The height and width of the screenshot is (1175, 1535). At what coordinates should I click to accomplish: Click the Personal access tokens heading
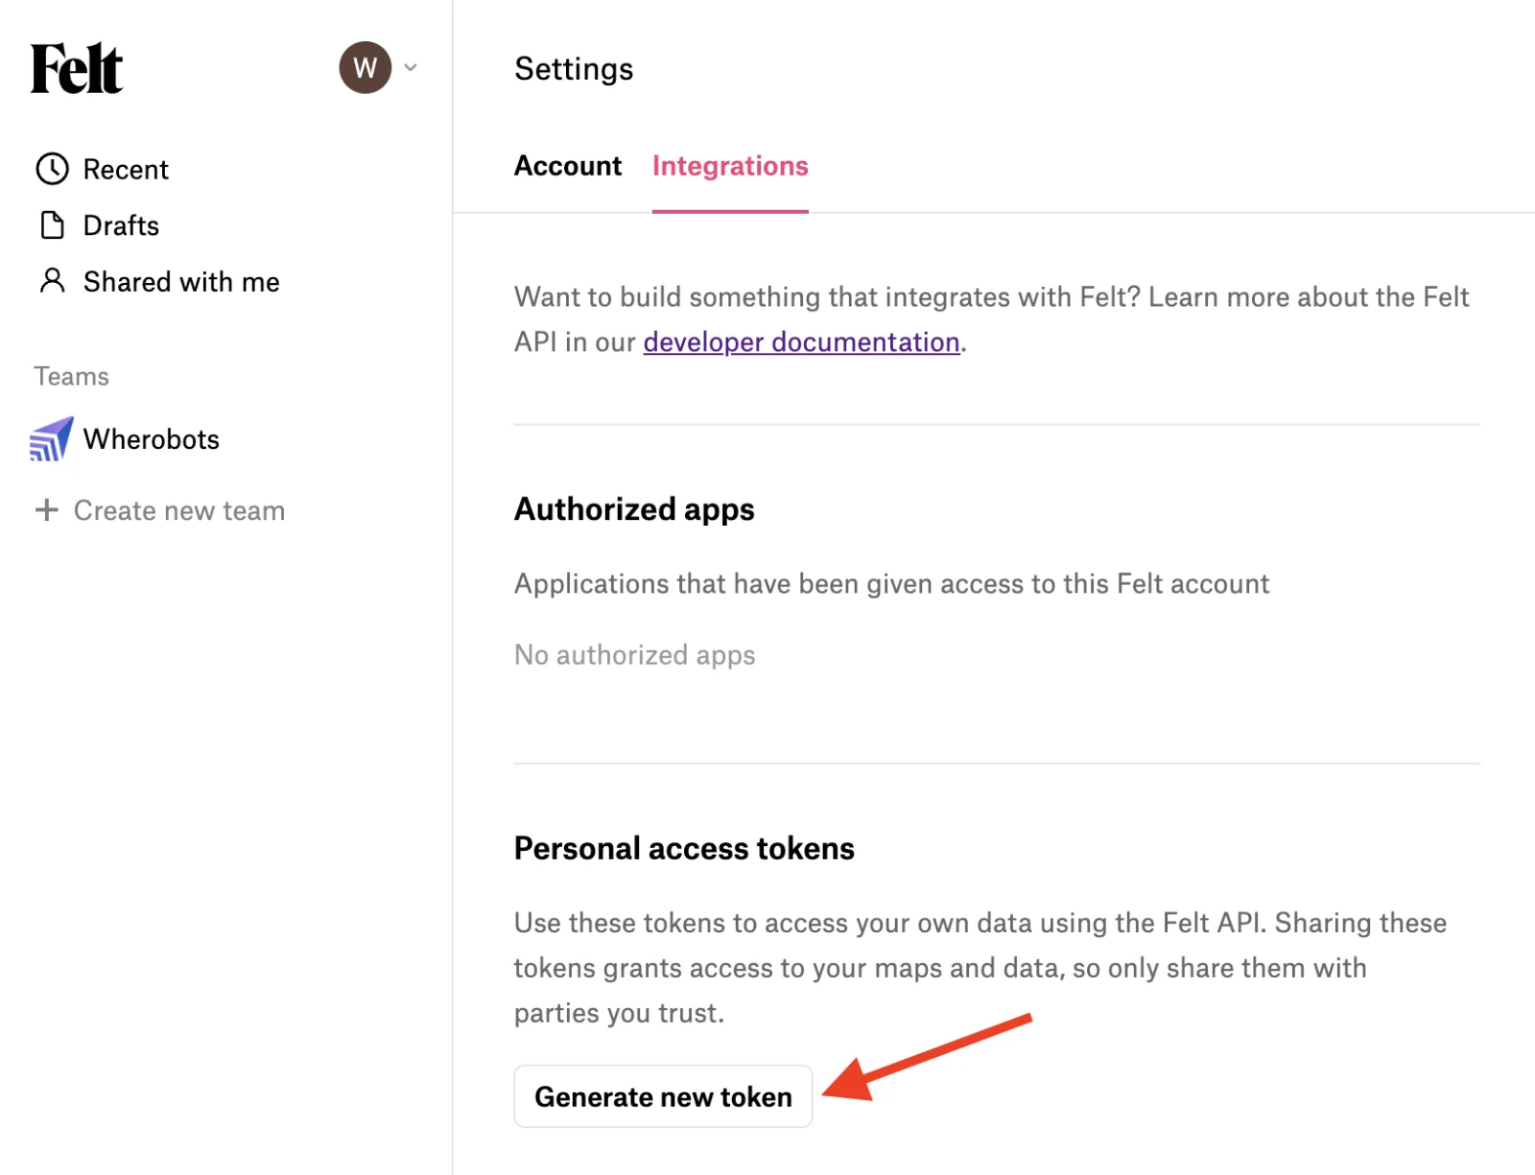tap(684, 849)
